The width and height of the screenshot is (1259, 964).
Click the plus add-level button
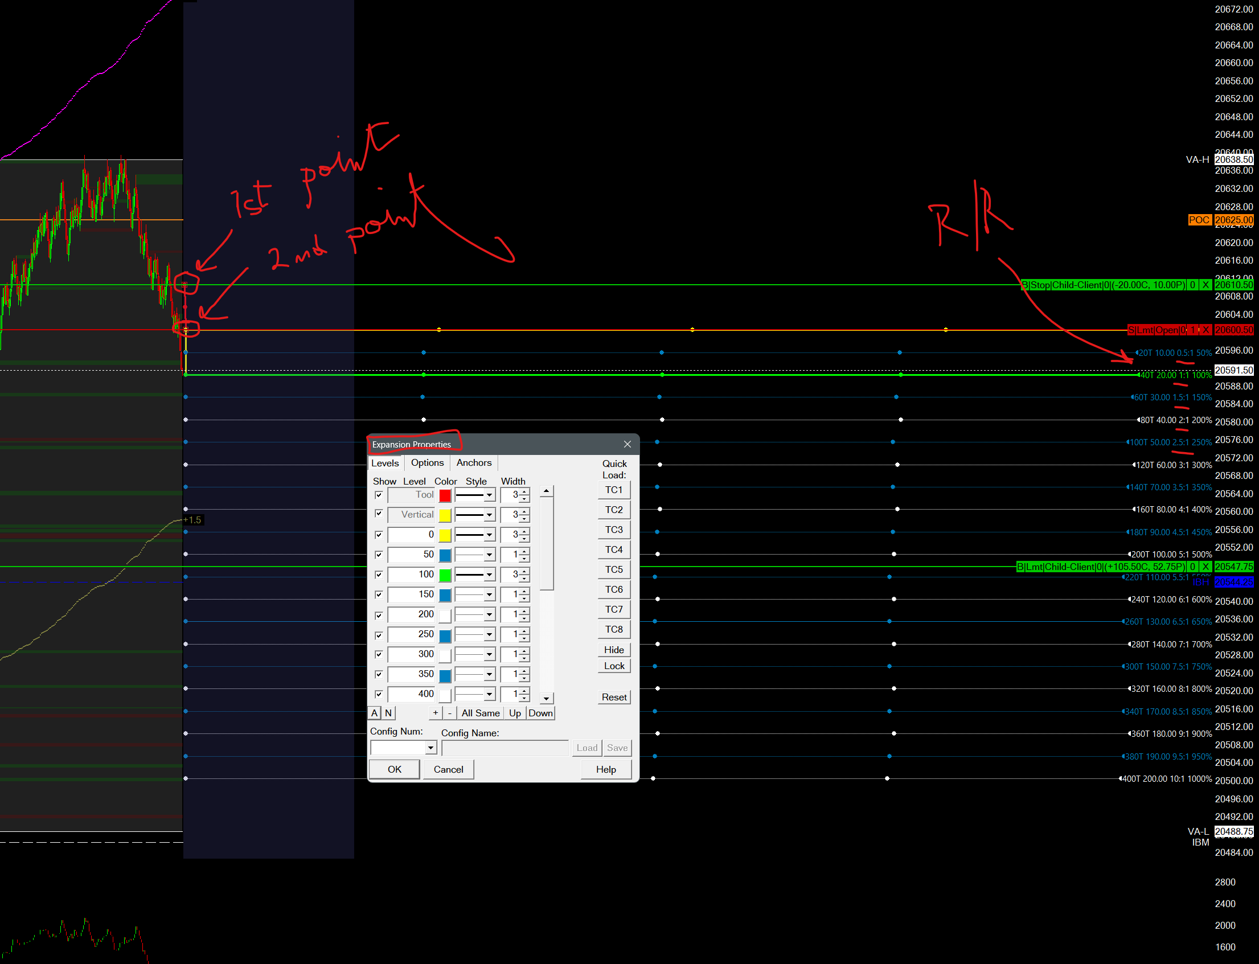(x=436, y=713)
